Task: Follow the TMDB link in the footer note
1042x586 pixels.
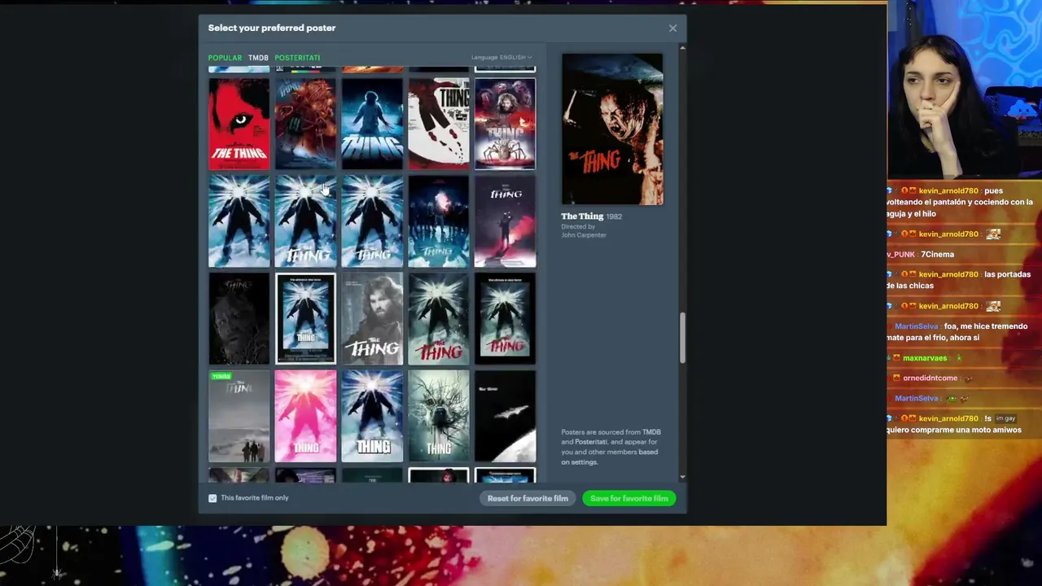Action: pos(651,432)
